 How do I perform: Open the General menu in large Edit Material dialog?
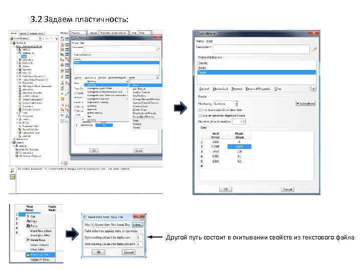tap(204, 89)
